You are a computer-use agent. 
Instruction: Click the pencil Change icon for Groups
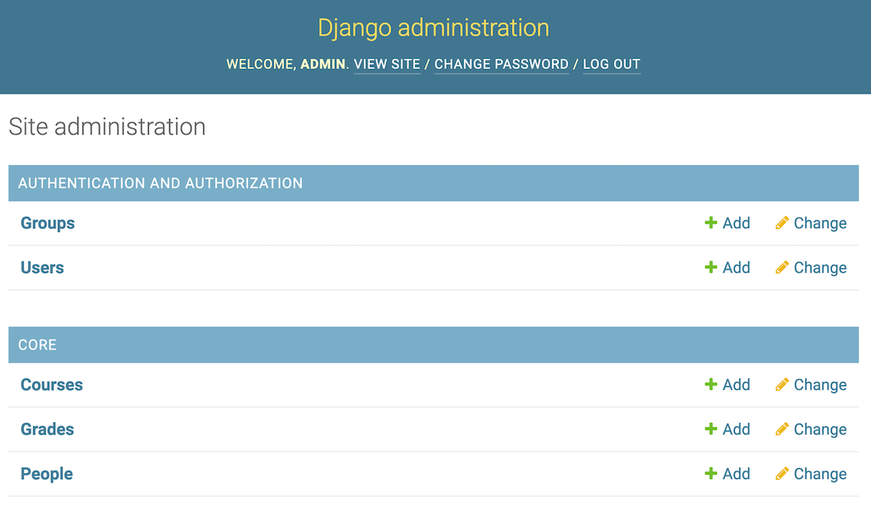pos(783,223)
